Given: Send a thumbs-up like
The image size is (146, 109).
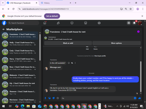Looking at the screenshot, I should click(140, 98).
